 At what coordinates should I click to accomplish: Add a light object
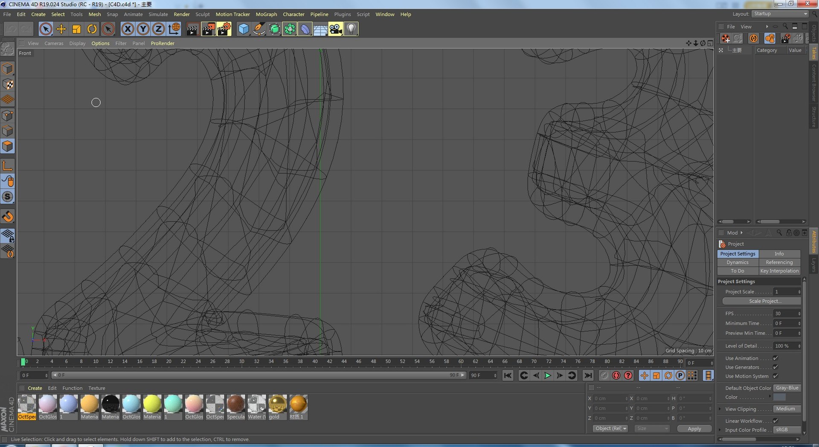tap(351, 29)
